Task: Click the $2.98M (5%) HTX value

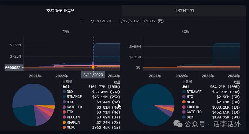Action: coord(228,97)
